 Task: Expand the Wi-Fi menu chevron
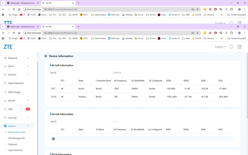pyautogui.click(x=28, y=66)
